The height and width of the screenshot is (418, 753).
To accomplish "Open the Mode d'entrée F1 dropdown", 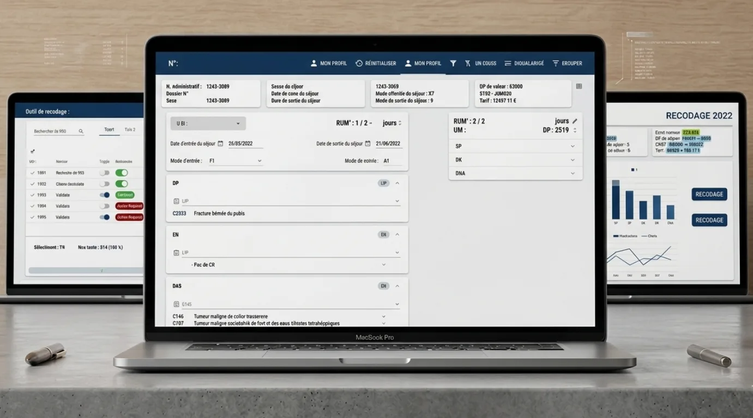I will 236,161.
